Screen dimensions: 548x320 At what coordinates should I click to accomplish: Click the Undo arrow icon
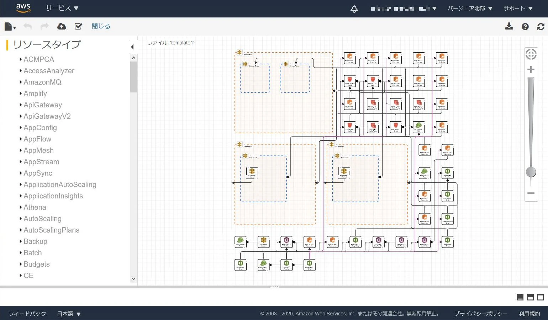point(28,26)
